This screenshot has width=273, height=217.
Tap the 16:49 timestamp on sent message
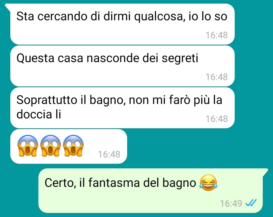[231, 203]
